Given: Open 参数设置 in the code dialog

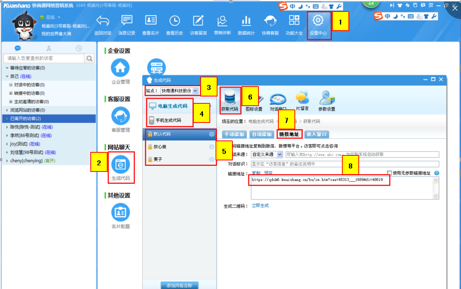Looking at the screenshot, I should click(327, 99).
